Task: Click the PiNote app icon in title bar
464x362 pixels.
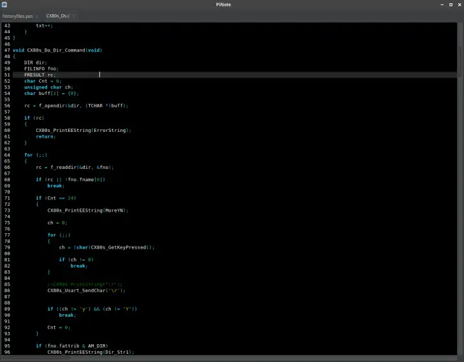Action: [4, 5]
